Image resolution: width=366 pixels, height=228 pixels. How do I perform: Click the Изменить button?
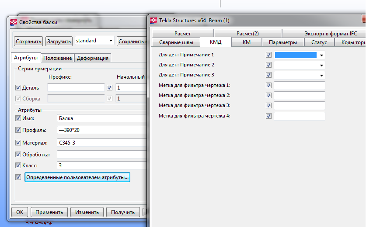87,212
